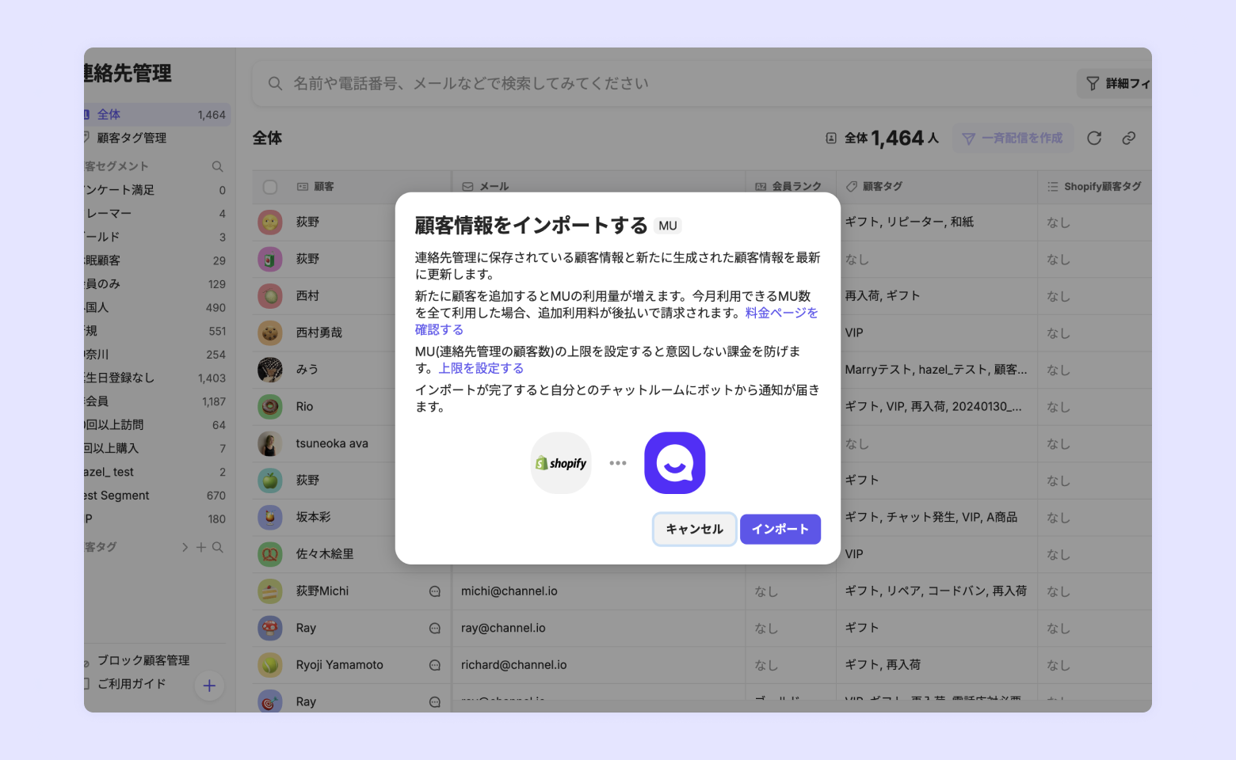Open the 上限を設定する link
The image size is (1236, 760).
point(481,368)
